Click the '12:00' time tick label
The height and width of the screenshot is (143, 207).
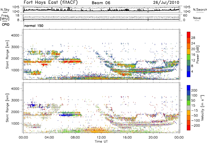tap(101, 137)
